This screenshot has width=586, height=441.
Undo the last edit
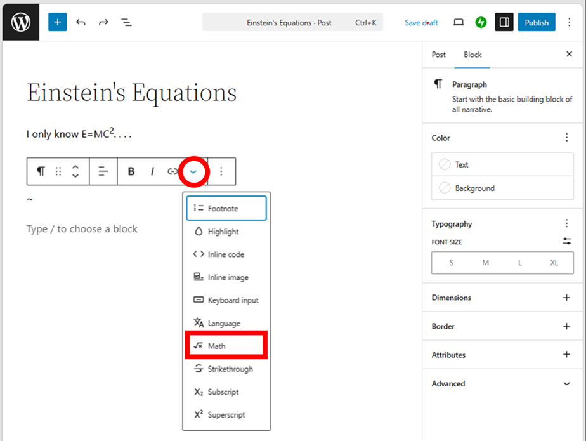pyautogui.click(x=81, y=22)
